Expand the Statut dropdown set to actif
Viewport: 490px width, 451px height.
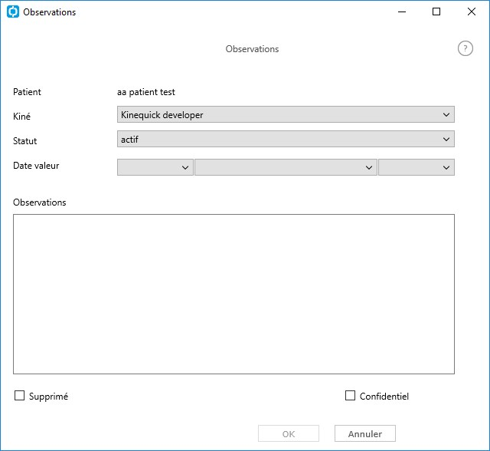286,139
